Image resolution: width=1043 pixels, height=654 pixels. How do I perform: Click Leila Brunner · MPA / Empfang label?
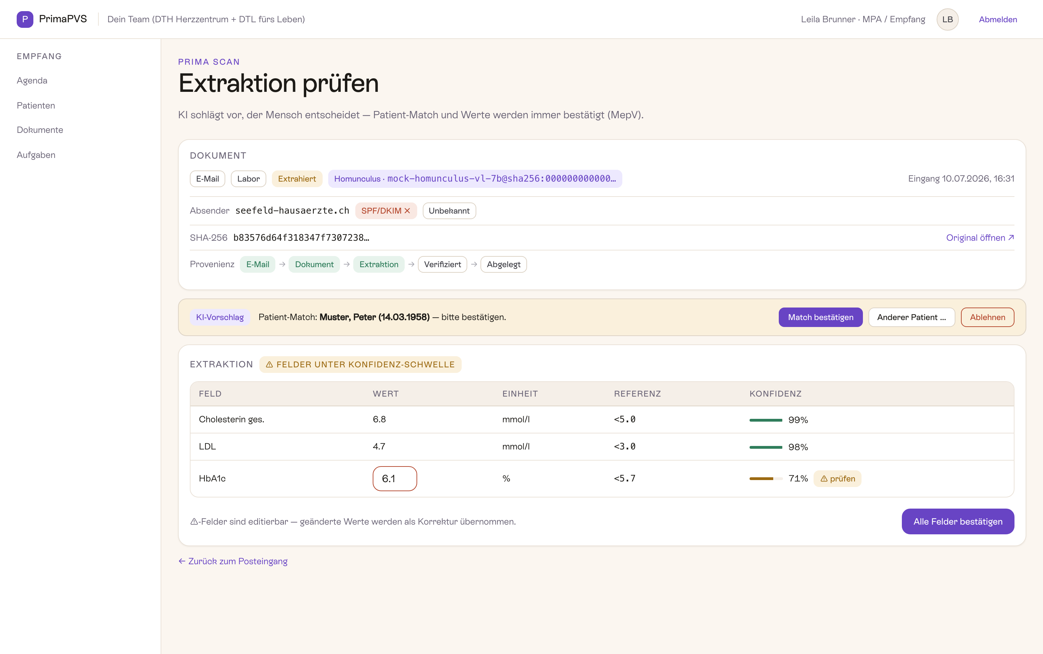[863, 19]
